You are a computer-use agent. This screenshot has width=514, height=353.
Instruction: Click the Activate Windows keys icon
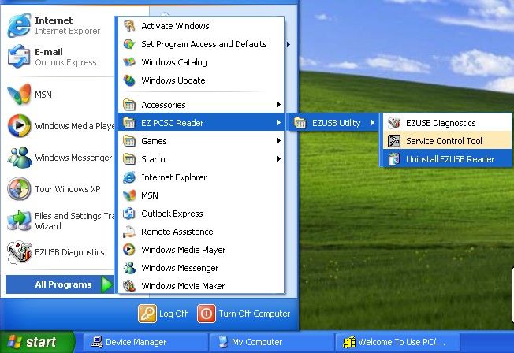tap(129, 26)
